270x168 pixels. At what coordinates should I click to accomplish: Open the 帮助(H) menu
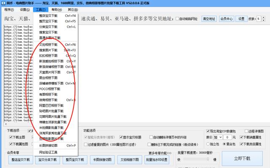click(57, 10)
